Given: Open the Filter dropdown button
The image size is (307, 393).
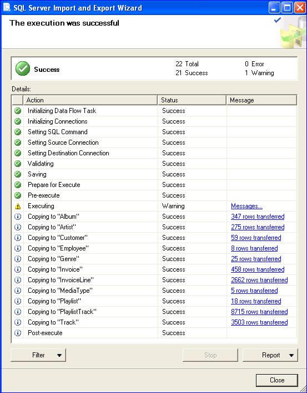Looking at the screenshot, I should pos(38,355).
